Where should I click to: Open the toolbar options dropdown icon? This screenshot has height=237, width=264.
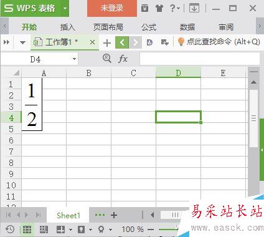(x=165, y=42)
